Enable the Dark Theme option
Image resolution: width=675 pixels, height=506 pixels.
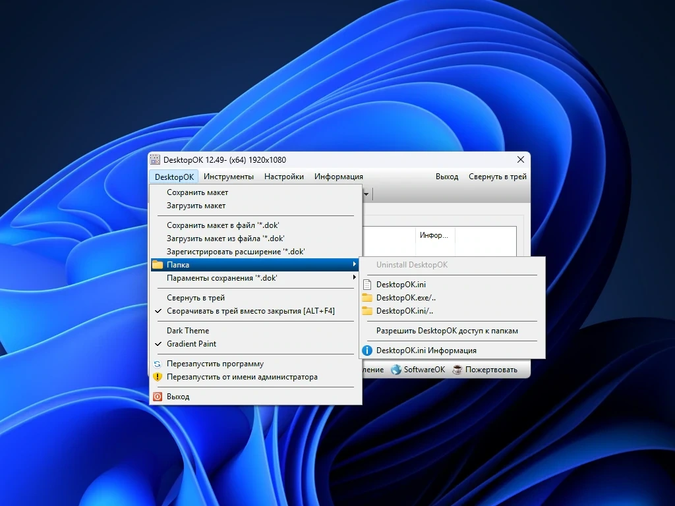coord(256,331)
